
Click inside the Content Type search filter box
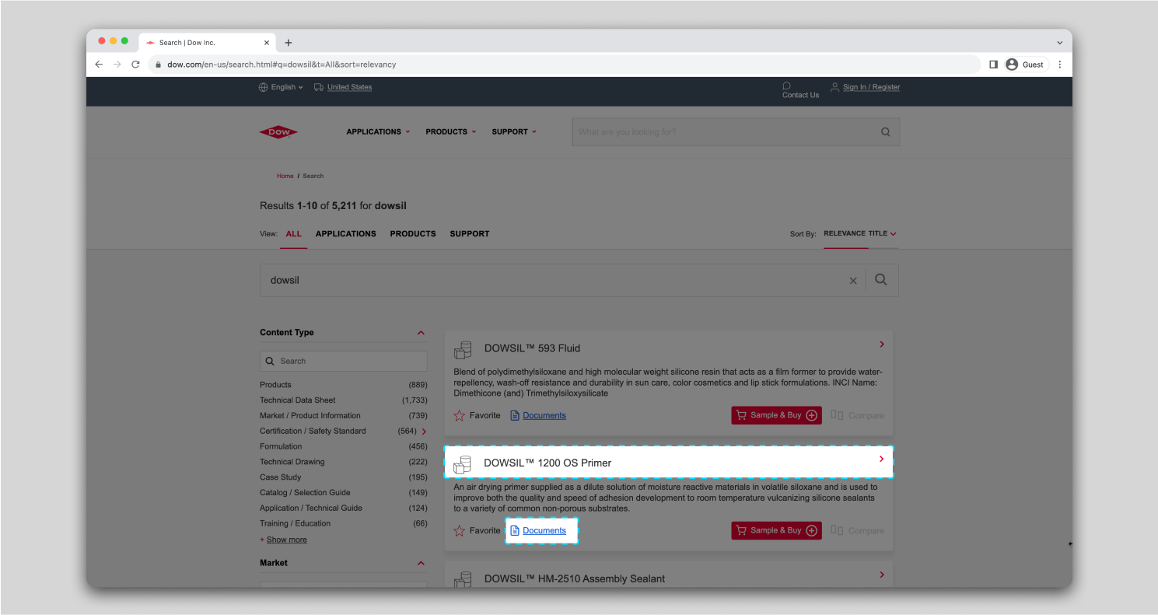click(x=343, y=361)
